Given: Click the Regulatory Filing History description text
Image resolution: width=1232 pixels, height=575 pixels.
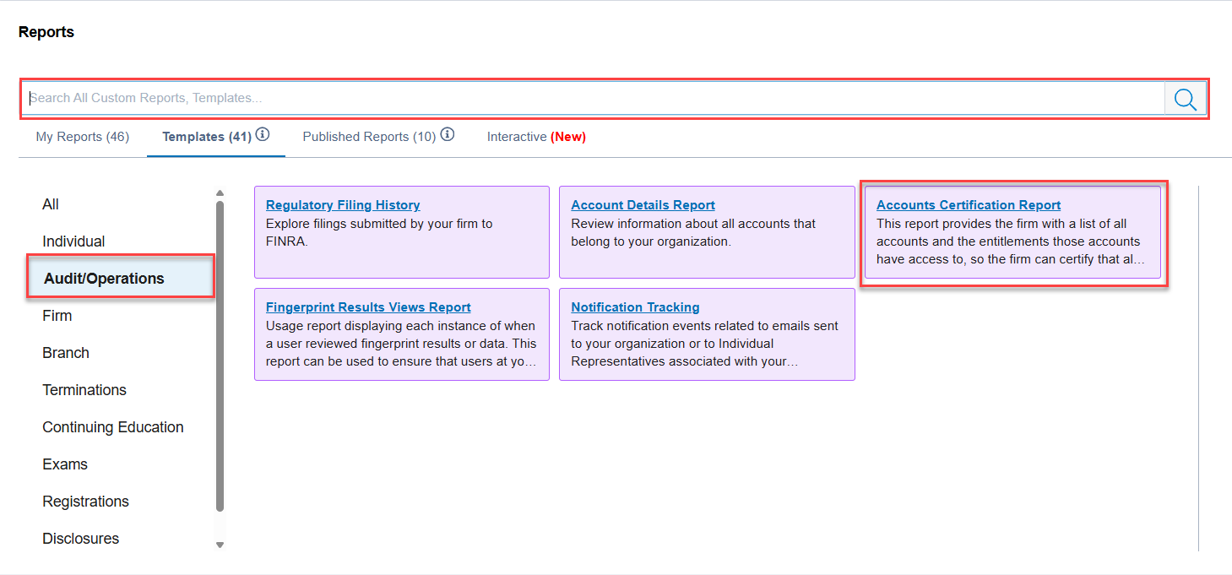Looking at the screenshot, I should tap(379, 232).
